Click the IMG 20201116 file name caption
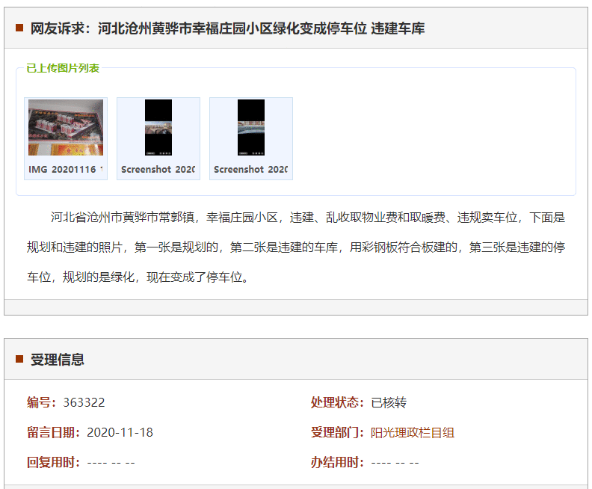The image size is (592, 489). 66,170
